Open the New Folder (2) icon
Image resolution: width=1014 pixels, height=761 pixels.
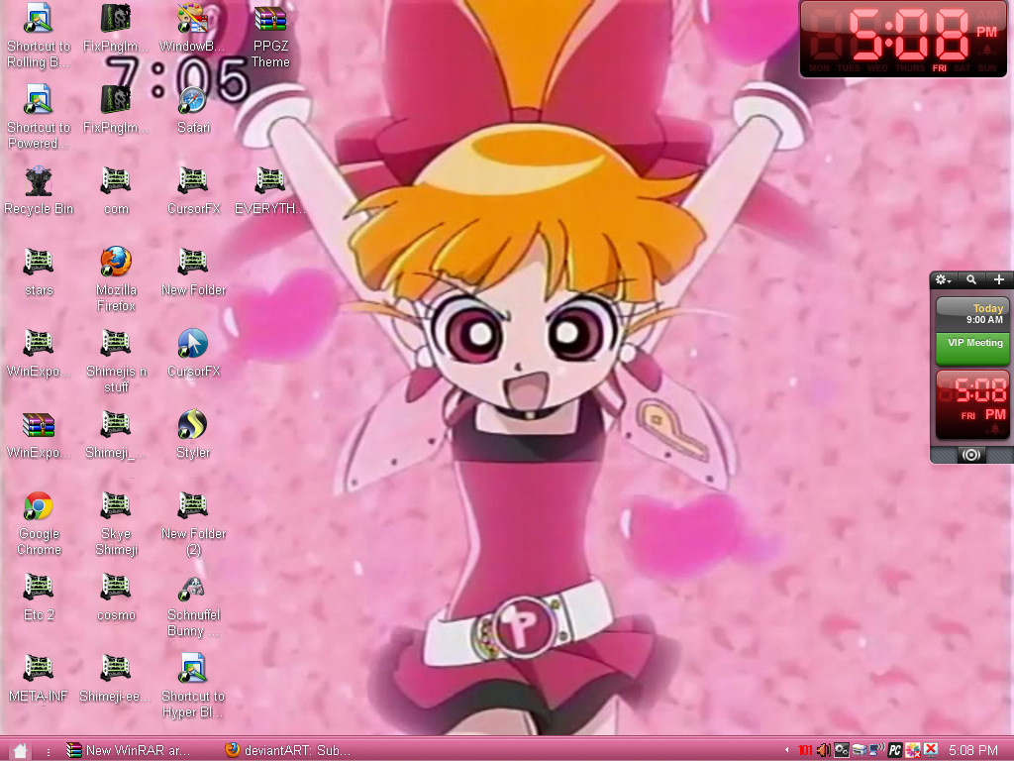point(193,524)
